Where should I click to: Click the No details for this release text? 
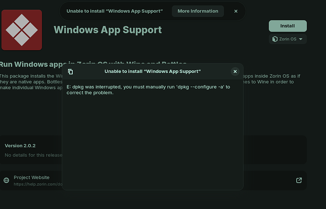(x=34, y=155)
